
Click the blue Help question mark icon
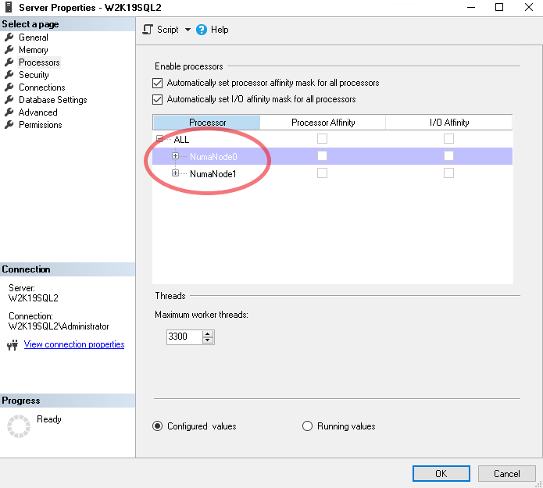[x=202, y=30]
